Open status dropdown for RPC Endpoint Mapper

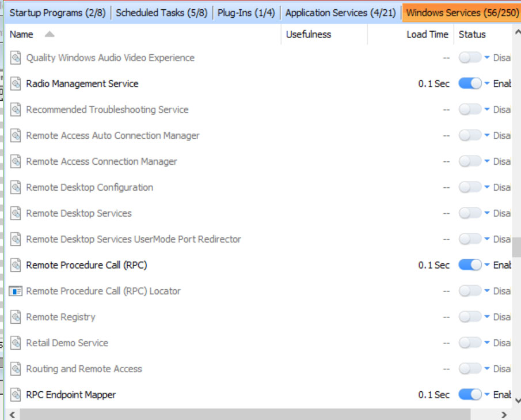click(x=487, y=395)
